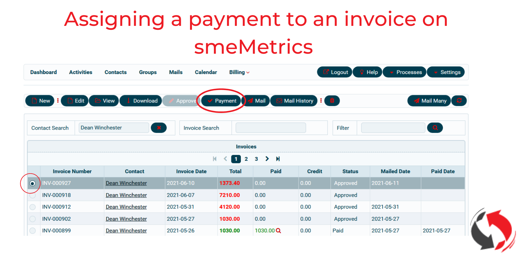The height and width of the screenshot is (262, 525).
Task: Click the Edit invoice button
Action: 75,101
